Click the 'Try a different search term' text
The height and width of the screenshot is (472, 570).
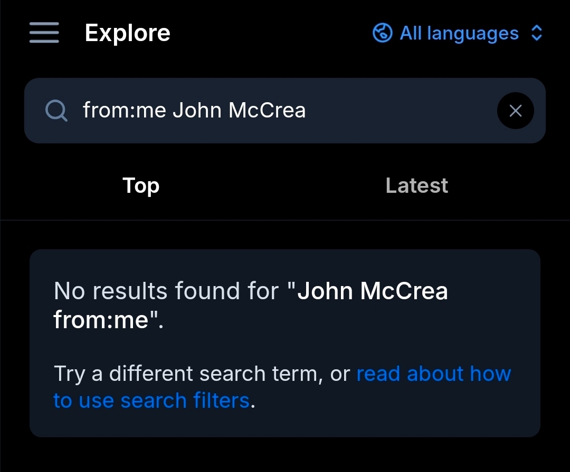[x=188, y=373]
